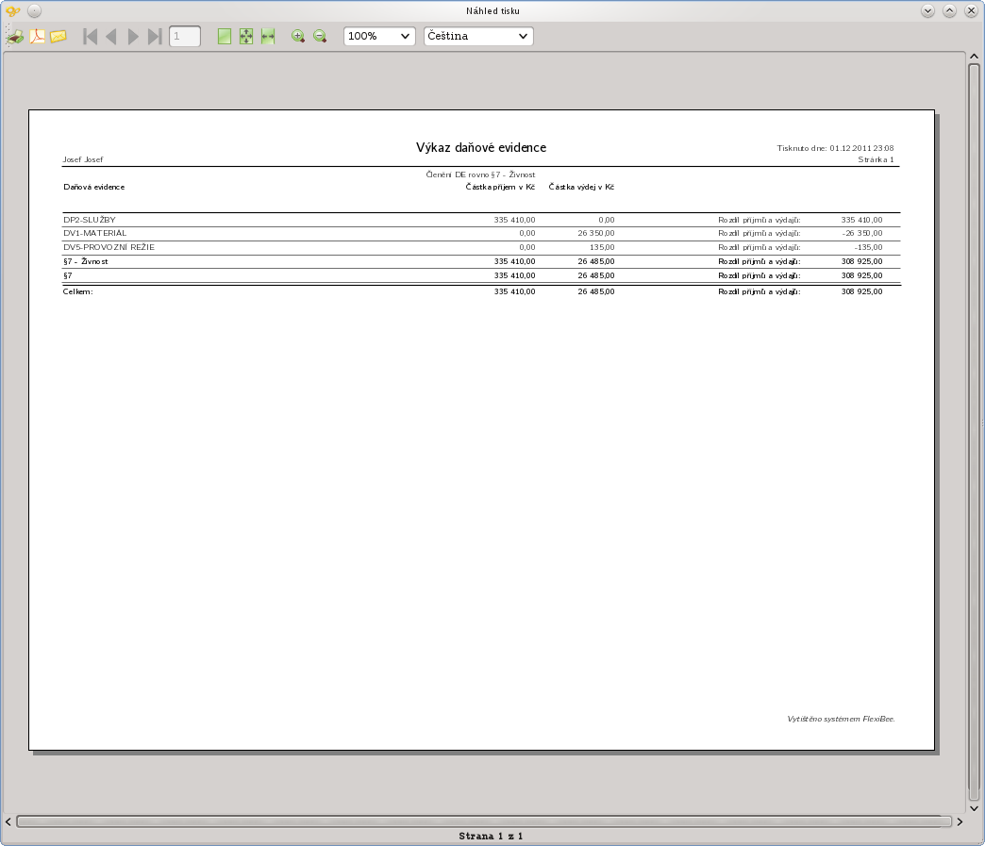This screenshot has width=985, height=846.
Task: Click the vertical scrollbar down arrow
Action: 975,808
